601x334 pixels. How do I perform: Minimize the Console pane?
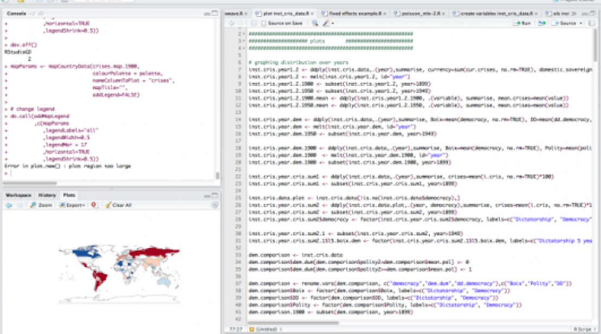tap(207, 14)
